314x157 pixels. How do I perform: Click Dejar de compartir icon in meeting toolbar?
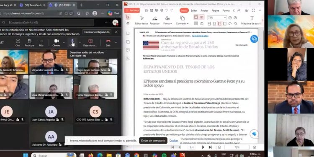pyautogui.click(x=91, y=41)
